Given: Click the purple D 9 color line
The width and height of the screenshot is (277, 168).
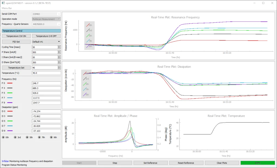Looking at the screenshot, I should (10, 131).
